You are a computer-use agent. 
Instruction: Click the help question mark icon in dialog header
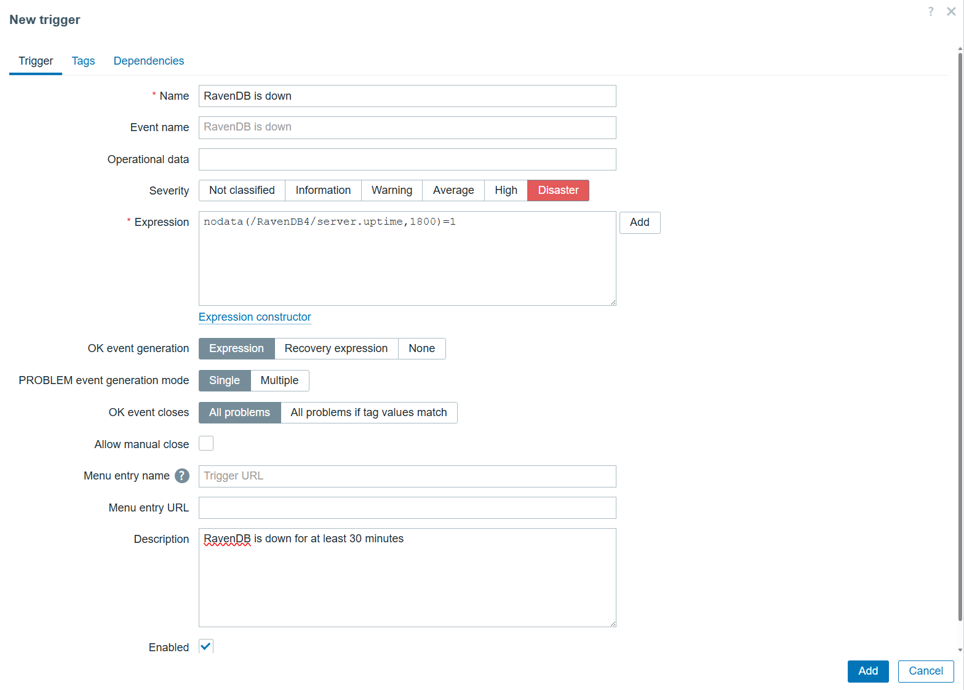931,12
